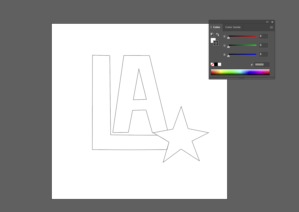Click the red channel slider handle
Viewport: 299px width, 212px height.
[x=228, y=38]
